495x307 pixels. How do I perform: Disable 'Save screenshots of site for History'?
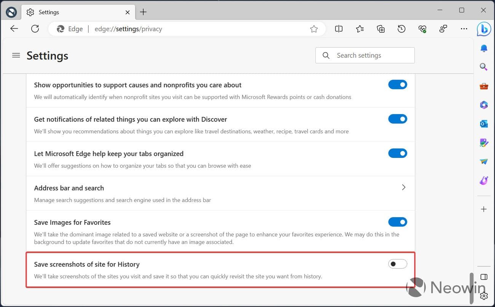tap(398, 264)
